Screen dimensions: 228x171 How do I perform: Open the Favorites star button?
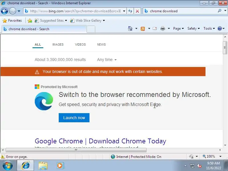pos(12,21)
